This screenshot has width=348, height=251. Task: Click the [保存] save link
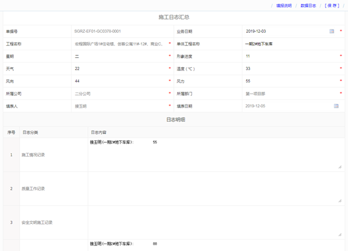click(x=332, y=6)
